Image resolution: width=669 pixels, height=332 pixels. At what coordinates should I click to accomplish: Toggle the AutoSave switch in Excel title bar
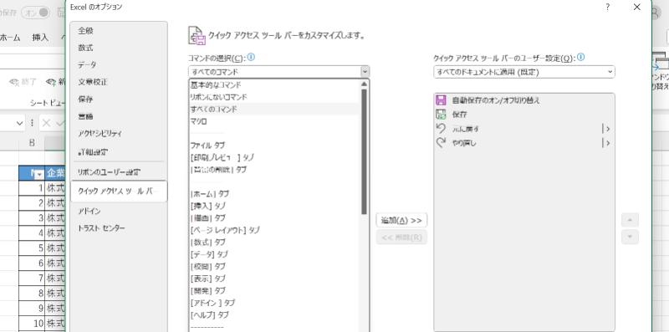35,13
